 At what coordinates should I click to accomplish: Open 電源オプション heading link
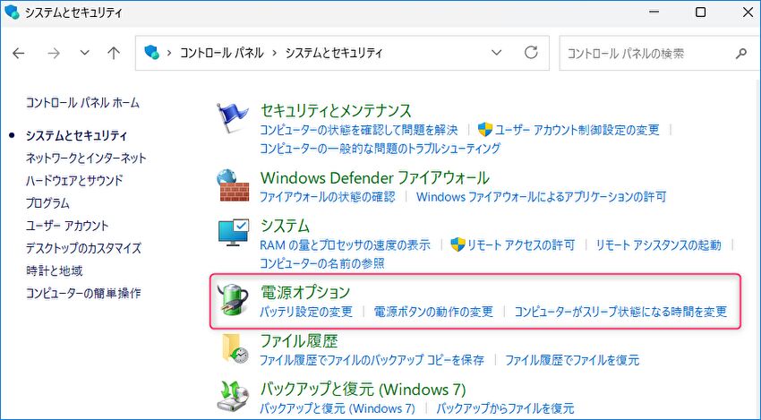pos(305,292)
